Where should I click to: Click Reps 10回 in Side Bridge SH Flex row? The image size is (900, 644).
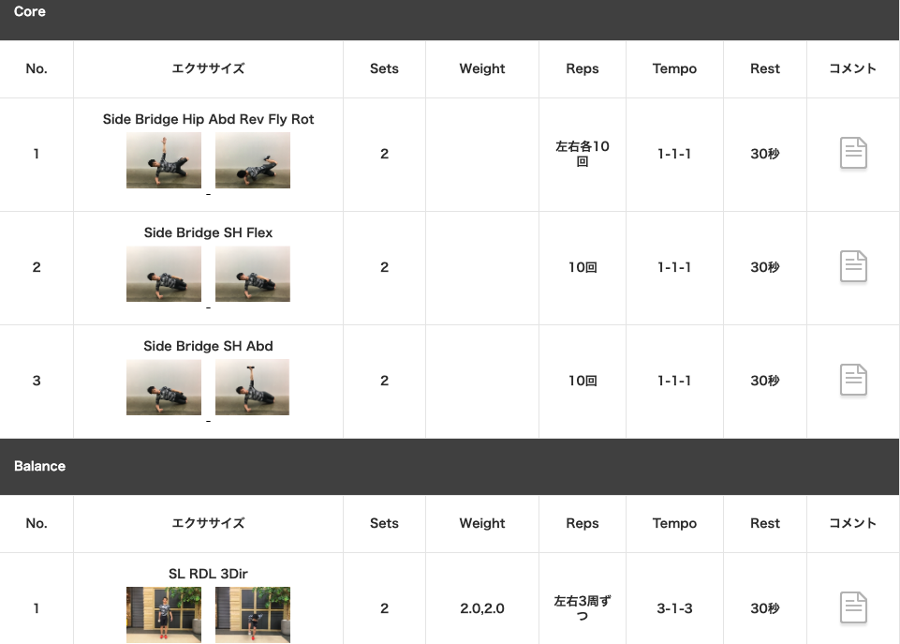click(x=583, y=267)
